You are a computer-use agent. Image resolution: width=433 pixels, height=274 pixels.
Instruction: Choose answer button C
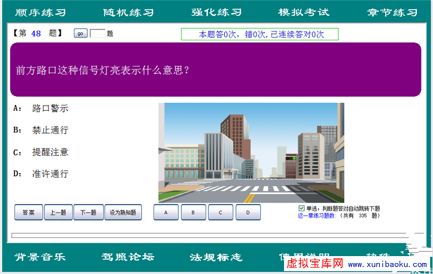pyautogui.click(x=221, y=212)
